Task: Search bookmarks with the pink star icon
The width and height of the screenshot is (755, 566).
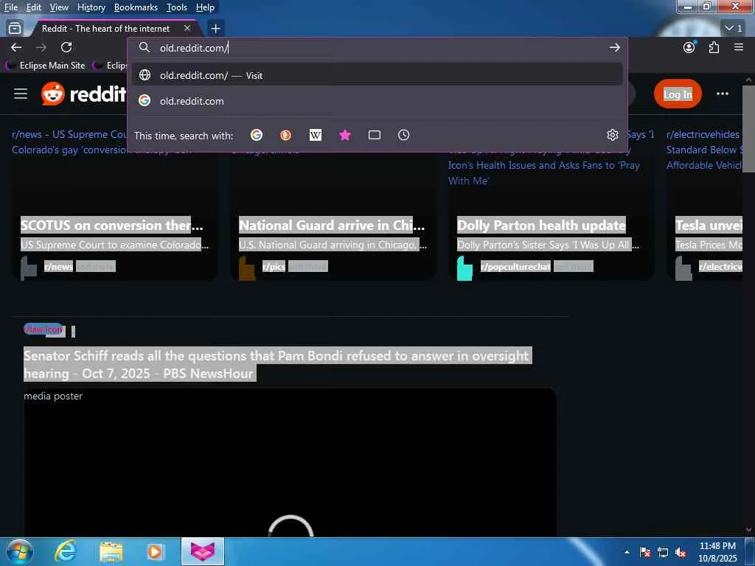Action: (x=345, y=136)
